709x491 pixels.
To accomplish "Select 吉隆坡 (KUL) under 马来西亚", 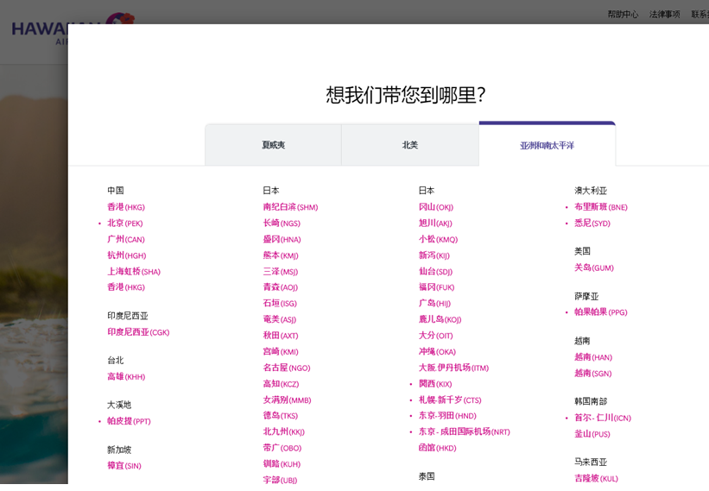I will coord(596,478).
